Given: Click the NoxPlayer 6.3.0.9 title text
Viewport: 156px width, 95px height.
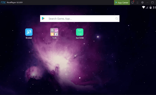Looking at the screenshot, I should [x=15, y=2].
